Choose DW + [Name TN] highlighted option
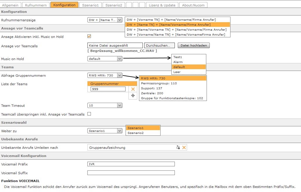Viewport: 301px width, 192px height. [x=177, y=25]
